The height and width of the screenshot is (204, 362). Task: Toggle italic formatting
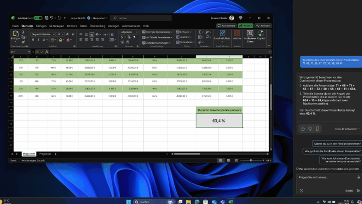click(x=38, y=40)
